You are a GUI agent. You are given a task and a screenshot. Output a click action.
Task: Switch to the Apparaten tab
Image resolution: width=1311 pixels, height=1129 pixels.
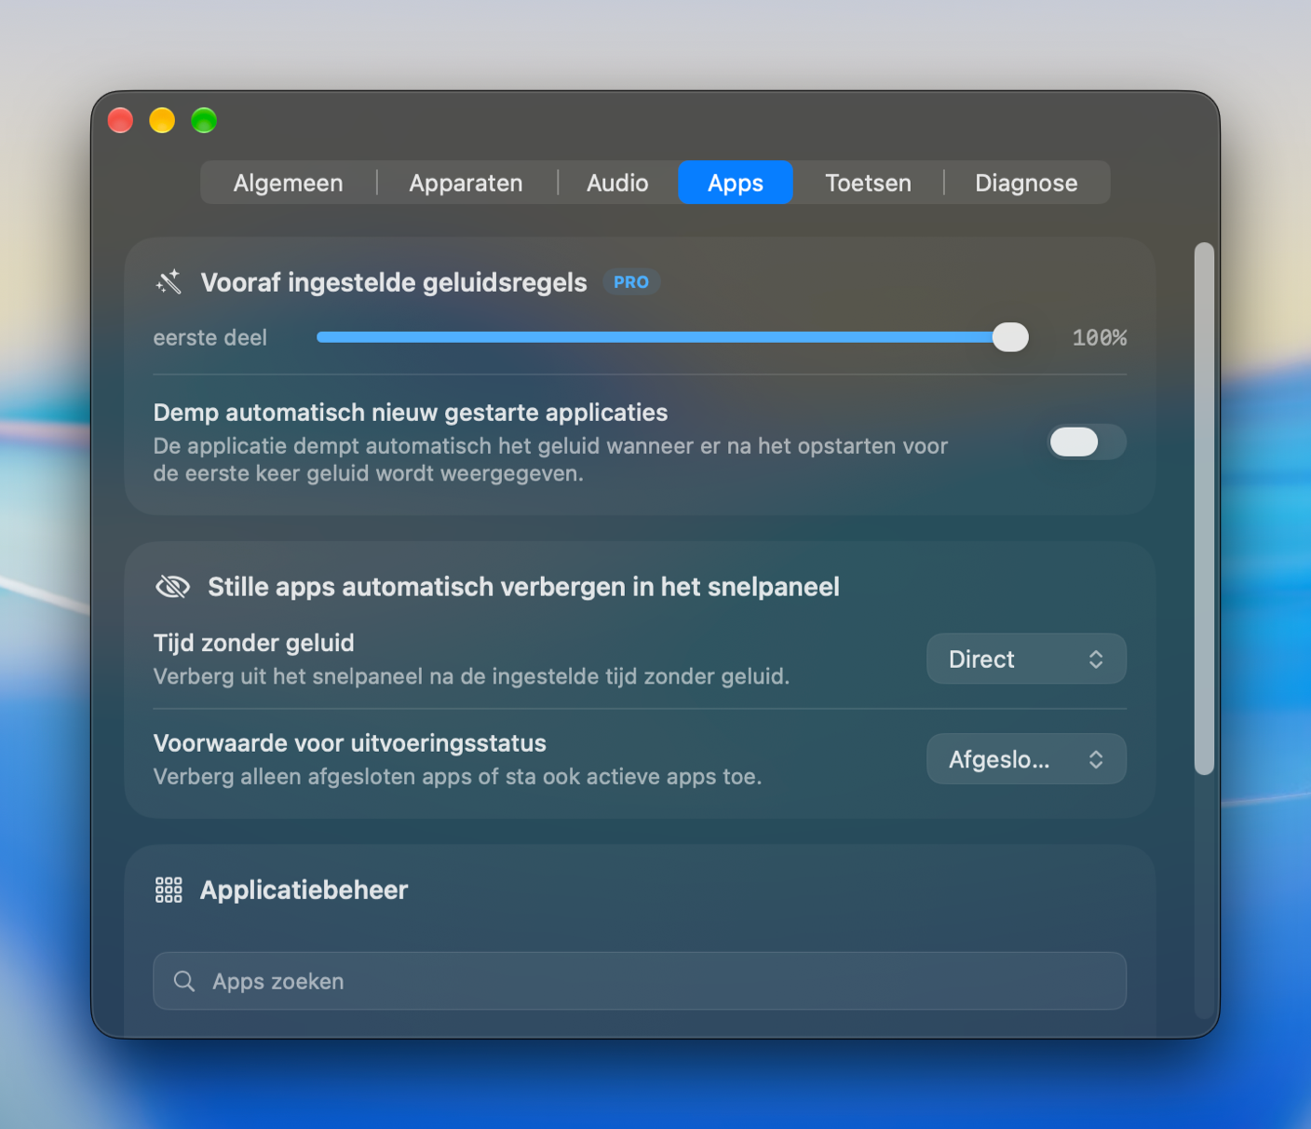click(466, 183)
